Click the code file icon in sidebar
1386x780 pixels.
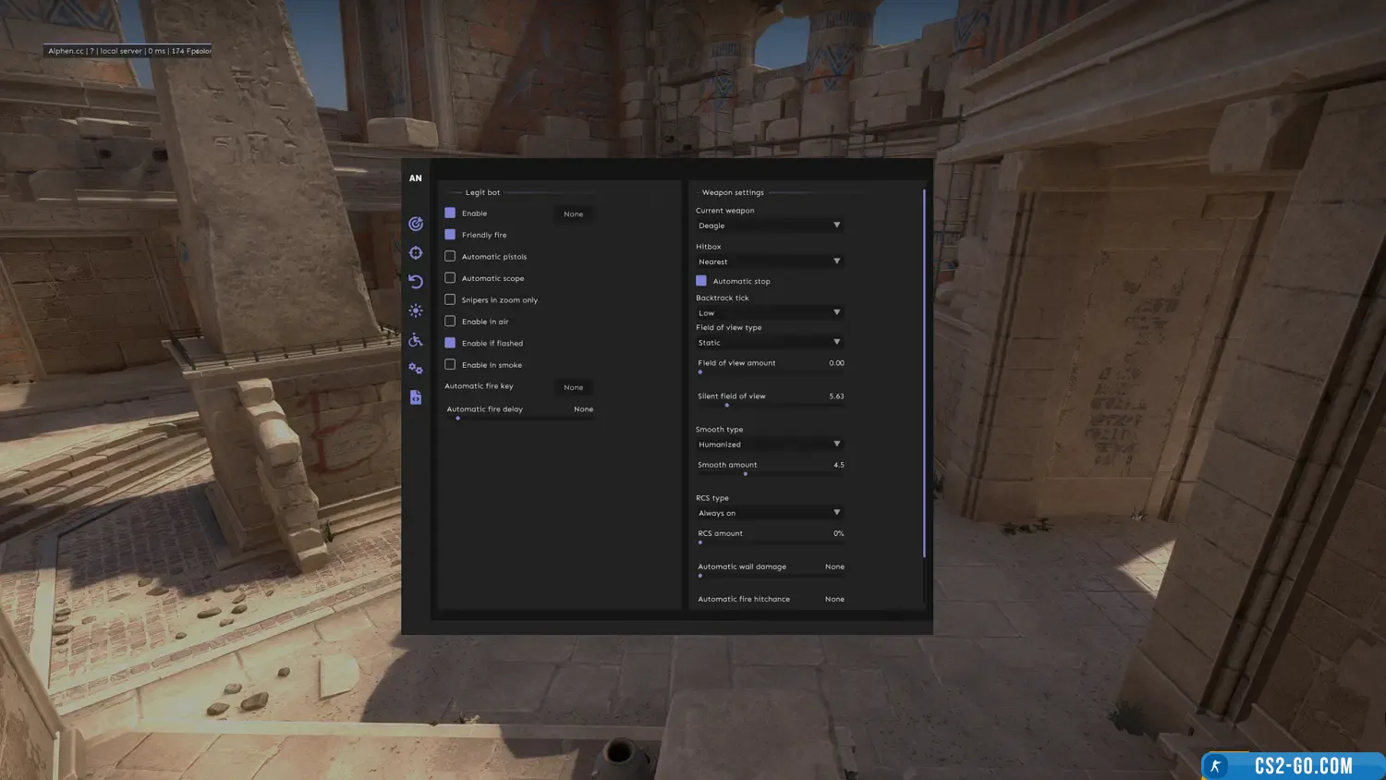(x=416, y=397)
